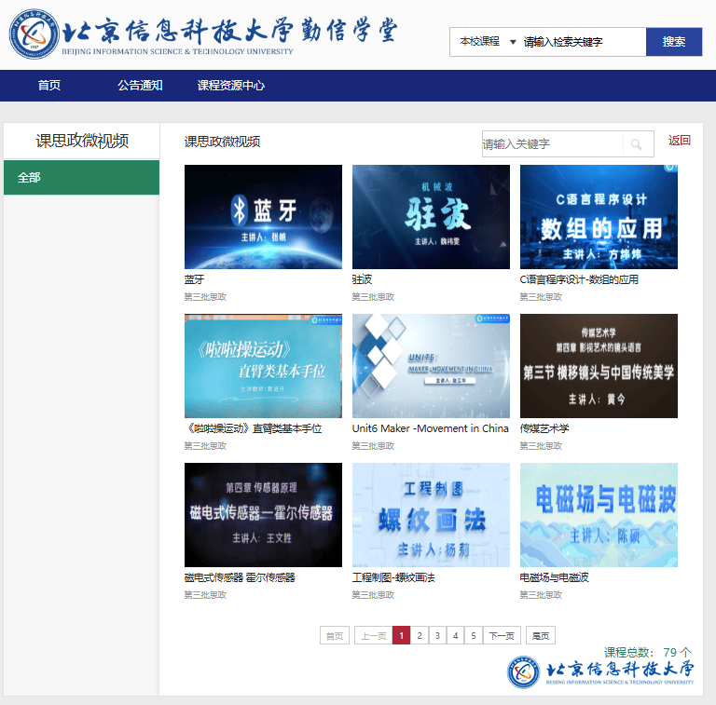Click the 《啦啦操运动》直臂类基本手位 title
The image size is (716, 705).
(x=254, y=428)
